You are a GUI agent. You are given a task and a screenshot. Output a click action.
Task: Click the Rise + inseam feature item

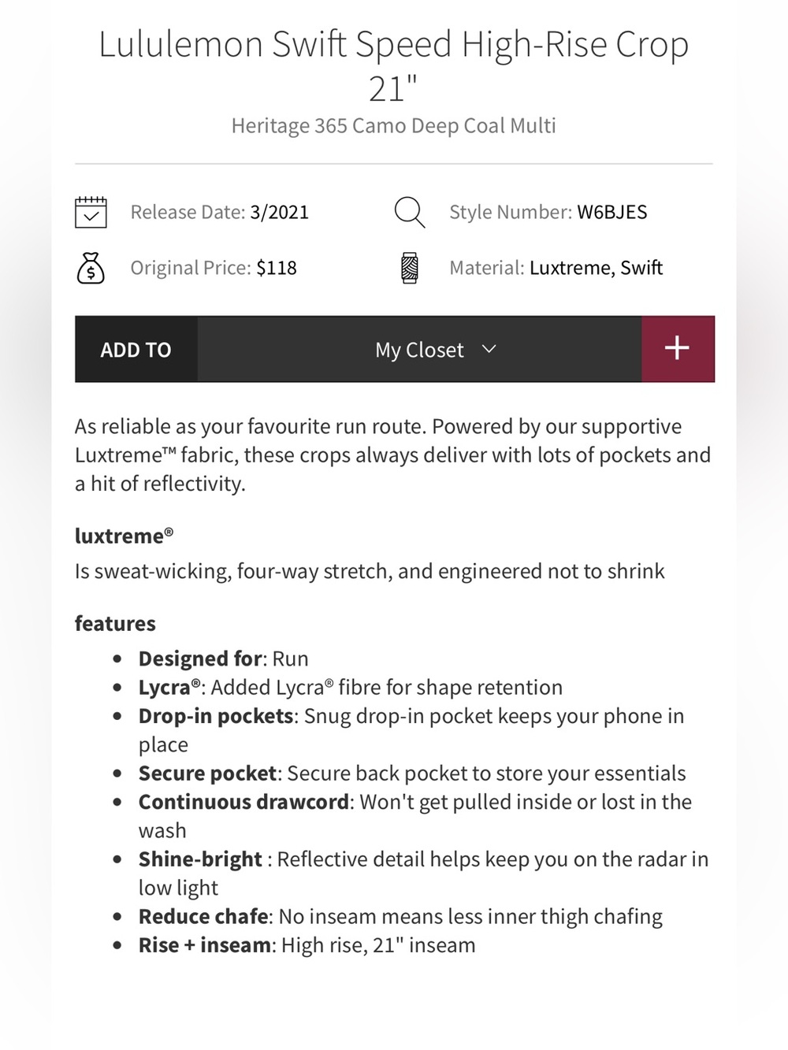click(307, 945)
